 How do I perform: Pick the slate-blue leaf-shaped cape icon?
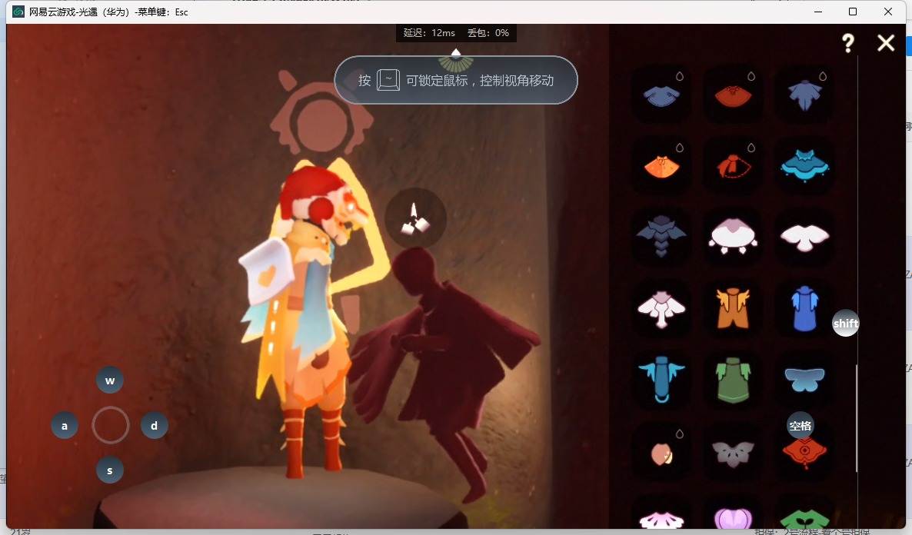coord(804,95)
